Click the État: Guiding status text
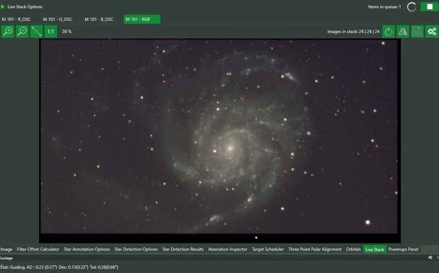 [13, 267]
